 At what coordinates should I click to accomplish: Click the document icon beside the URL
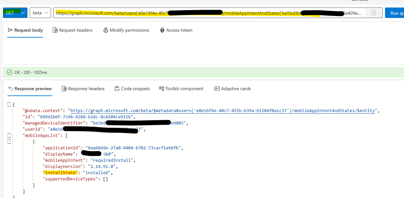374,13
